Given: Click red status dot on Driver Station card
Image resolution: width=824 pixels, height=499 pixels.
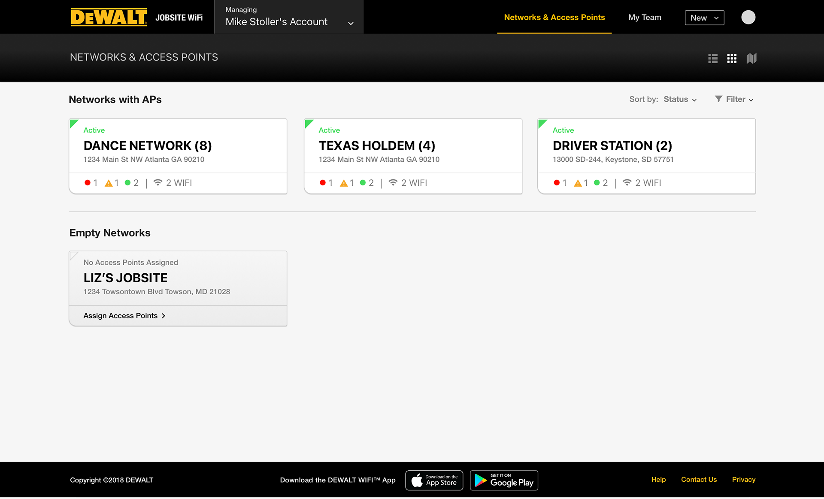Looking at the screenshot, I should pos(557,183).
